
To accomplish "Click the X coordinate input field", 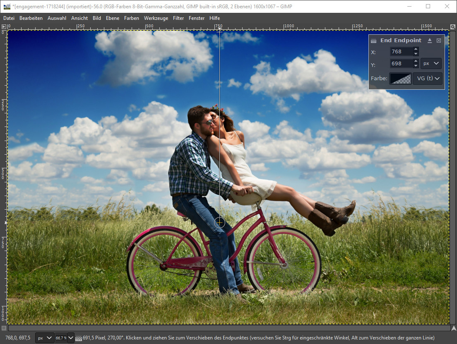I will pos(401,52).
